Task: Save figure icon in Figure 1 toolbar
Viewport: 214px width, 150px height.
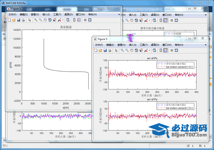Action: pyautogui.click(x=19, y=20)
